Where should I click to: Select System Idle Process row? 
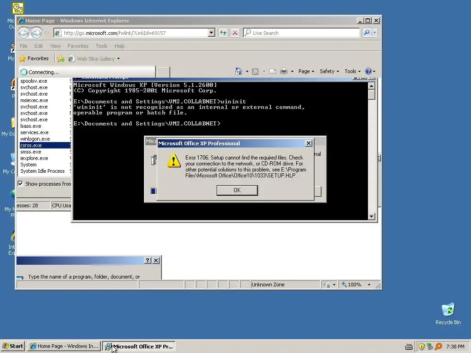(x=45, y=171)
